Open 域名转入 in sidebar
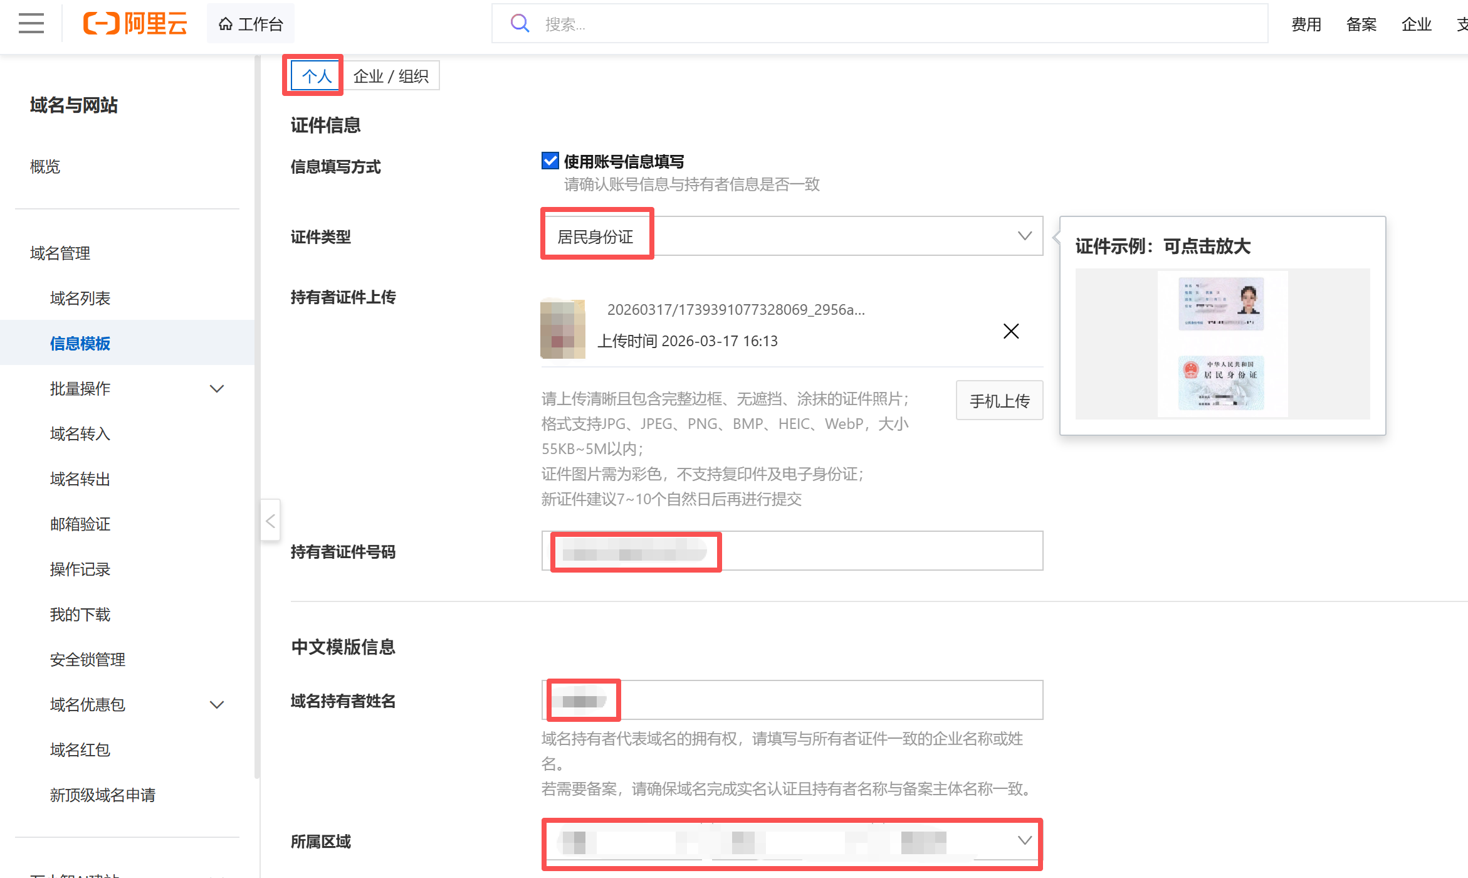This screenshot has height=878, width=1468. [x=80, y=434]
